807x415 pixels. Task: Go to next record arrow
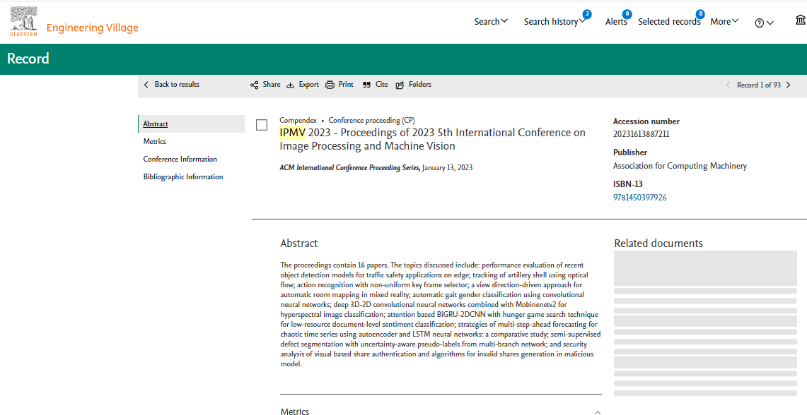click(x=789, y=85)
